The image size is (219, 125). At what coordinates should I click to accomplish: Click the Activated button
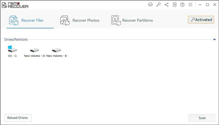pos(201,20)
